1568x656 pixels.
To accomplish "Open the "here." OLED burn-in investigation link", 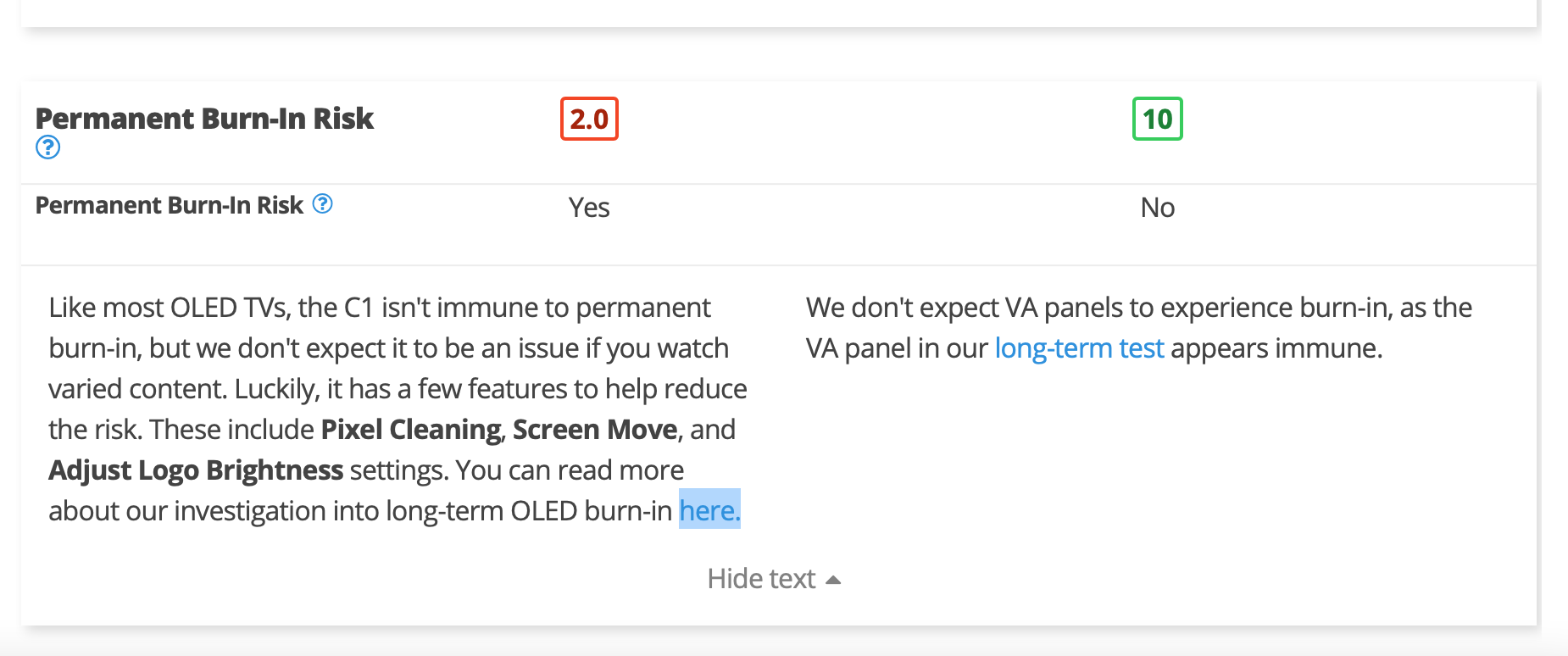I will [709, 511].
